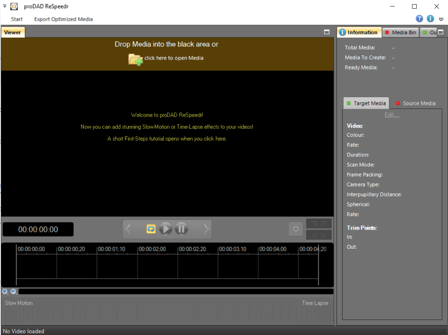Screen dimensions: 448x335
Task: Select the Source Media tab
Action: click(416, 103)
